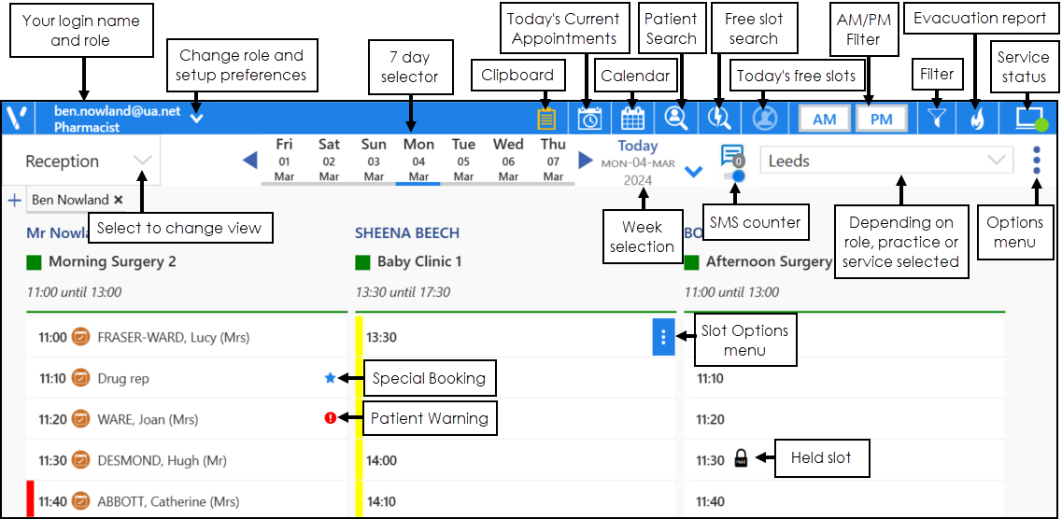
Task: Select Tue 05 Mar in day selector
Action: click(463, 160)
